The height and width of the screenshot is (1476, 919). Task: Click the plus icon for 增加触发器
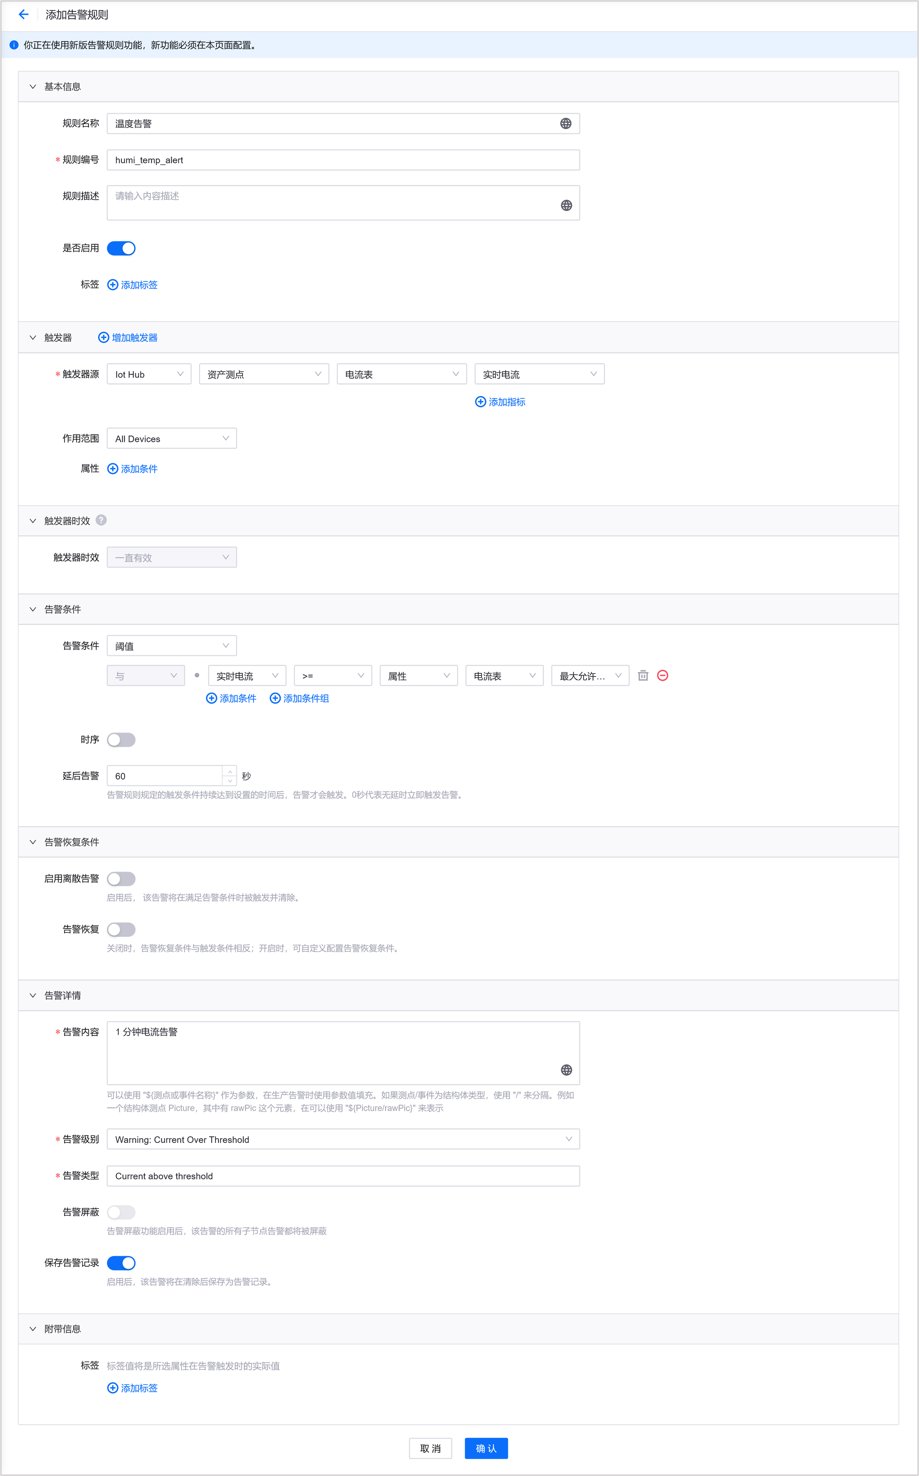[103, 337]
